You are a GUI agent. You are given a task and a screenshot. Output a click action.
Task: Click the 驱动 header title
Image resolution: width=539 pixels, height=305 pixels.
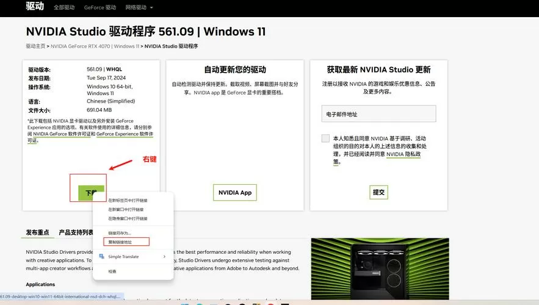click(35, 6)
